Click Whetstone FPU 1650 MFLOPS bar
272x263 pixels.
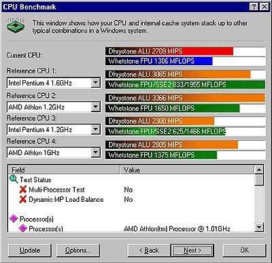click(185, 108)
